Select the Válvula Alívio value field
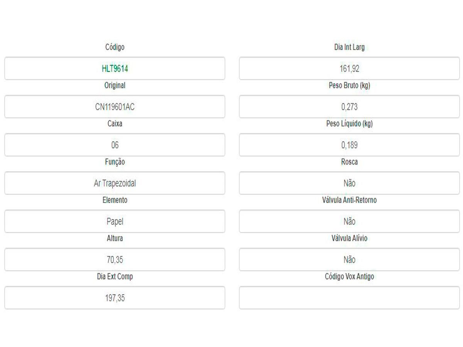The image size is (463, 347). 349,259
